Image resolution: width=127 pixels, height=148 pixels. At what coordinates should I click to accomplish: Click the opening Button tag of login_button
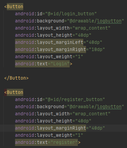(x=14, y=6)
